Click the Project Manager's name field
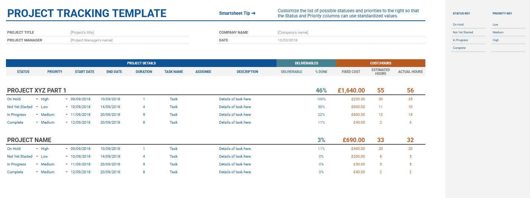 coord(91,40)
